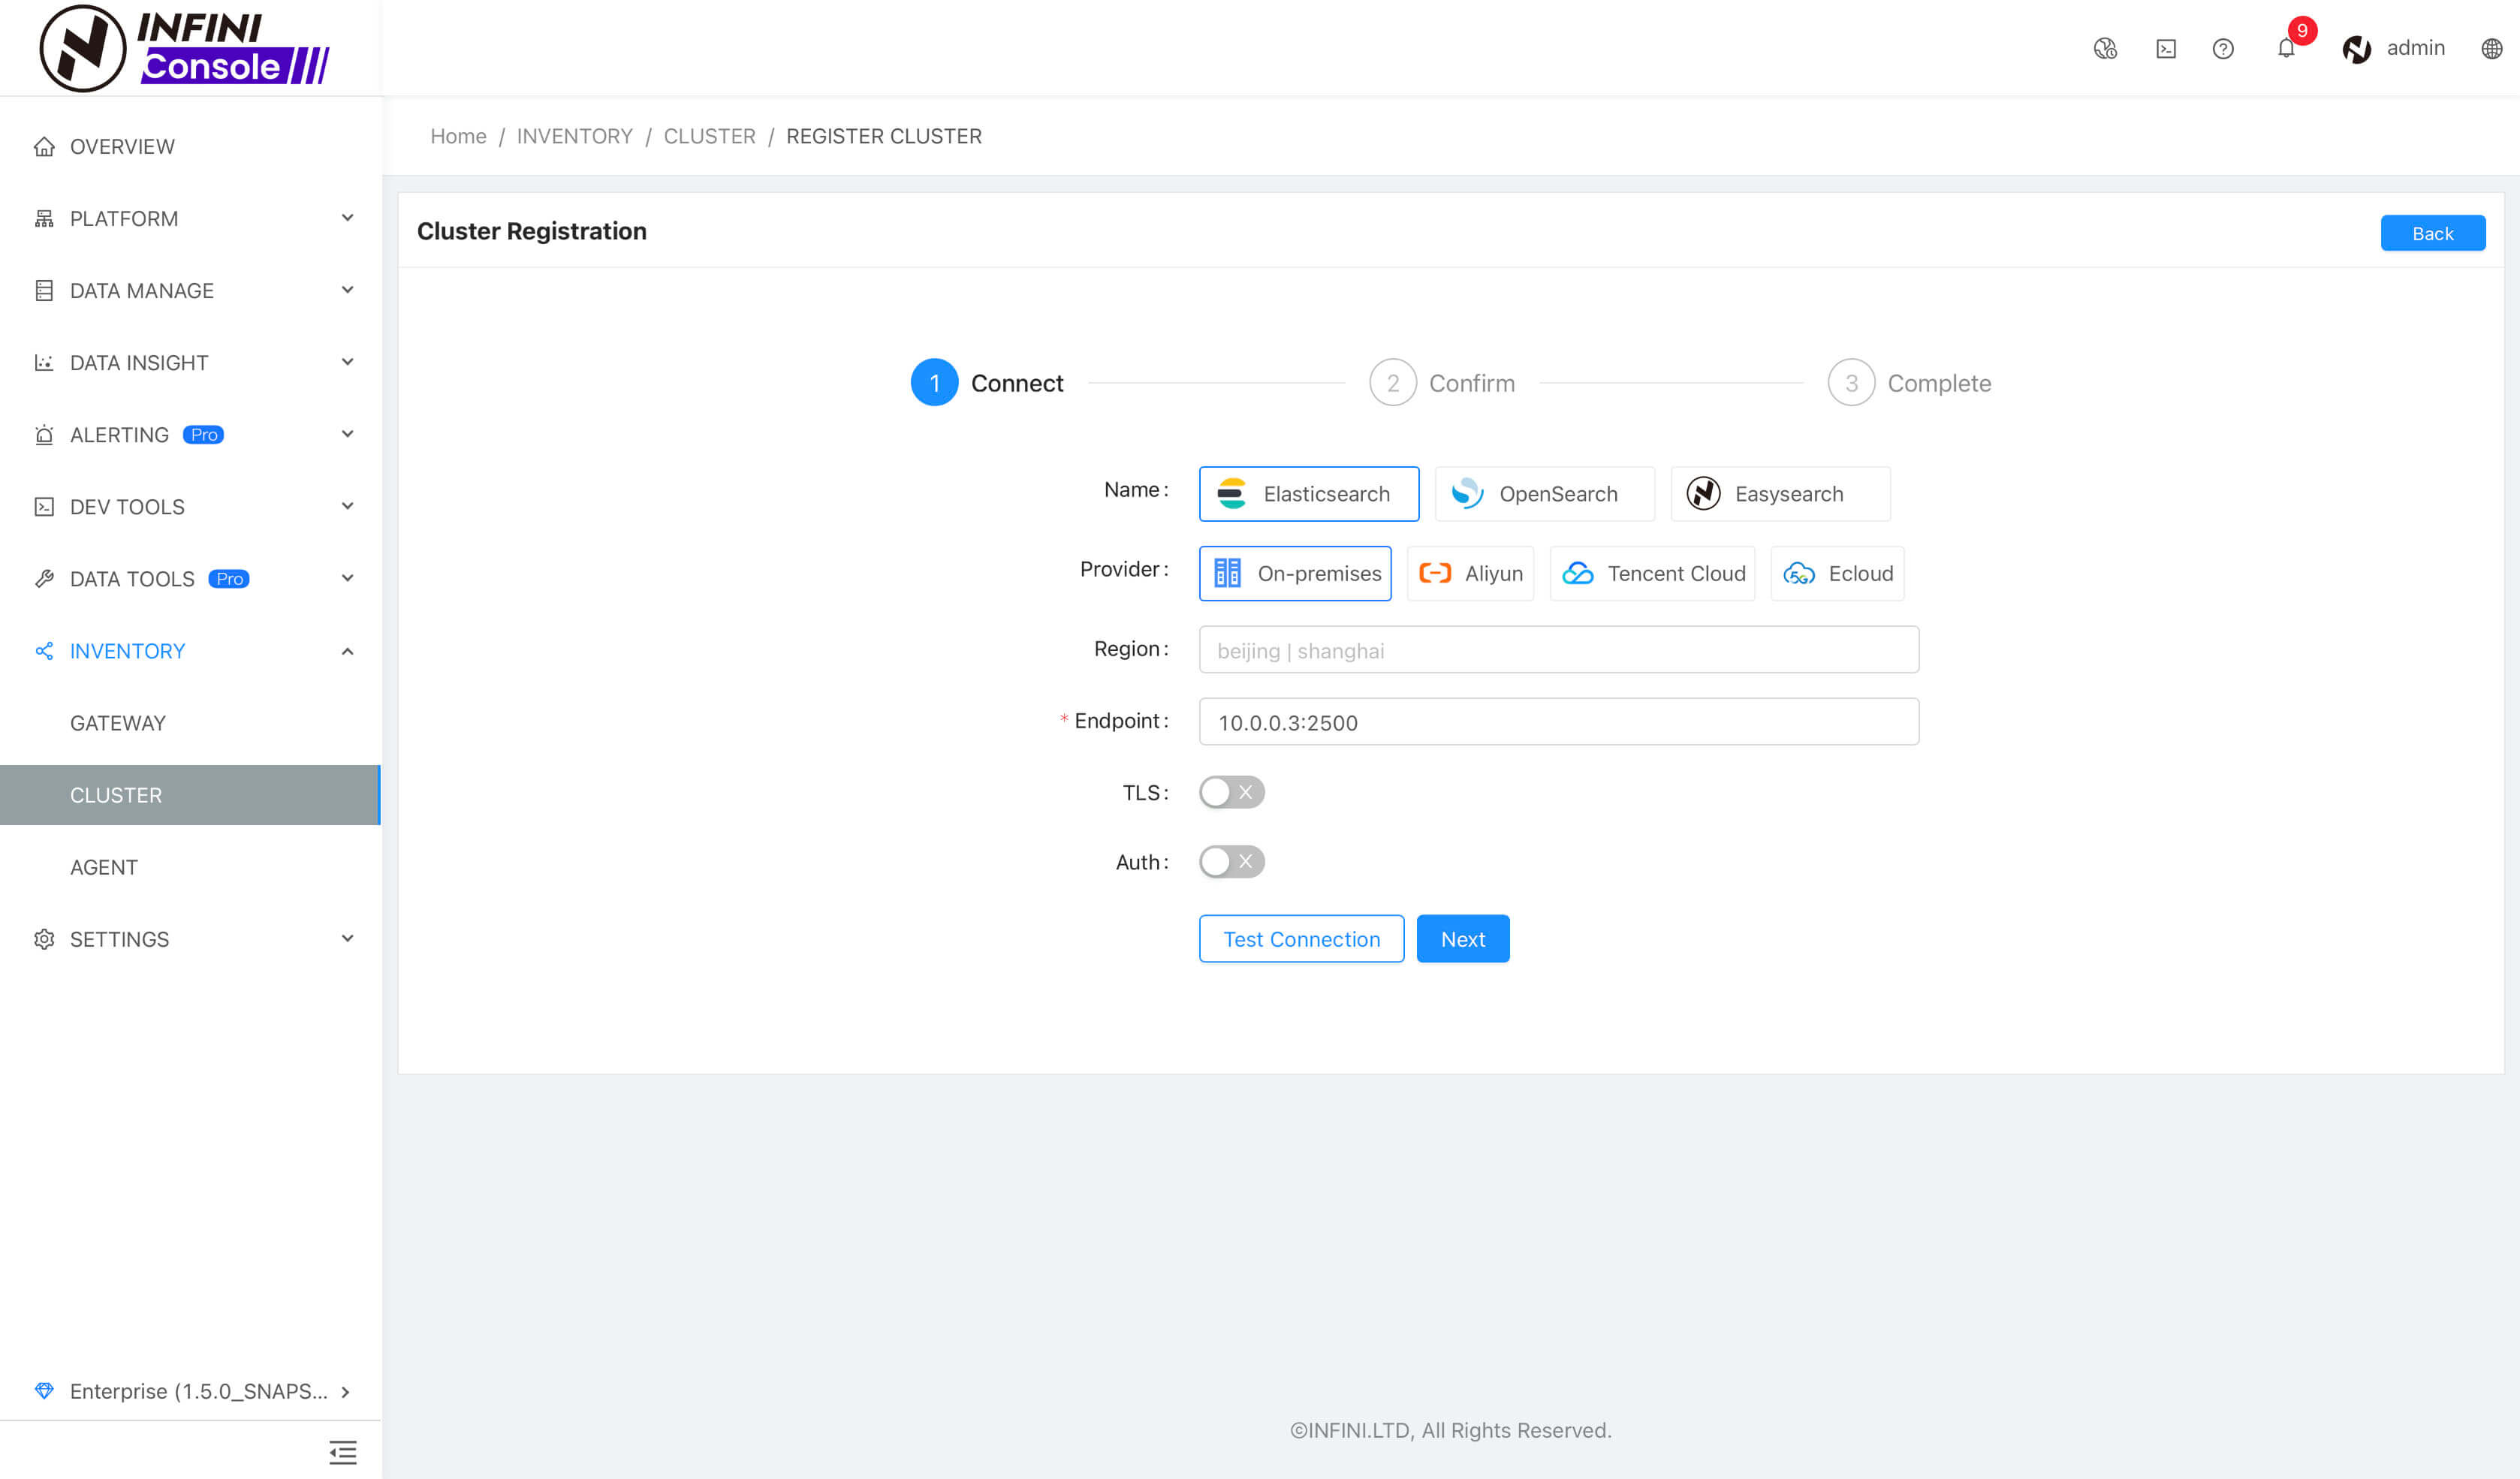2520x1479 pixels.
Task: Click the Next button
Action: pyautogui.click(x=1463, y=939)
